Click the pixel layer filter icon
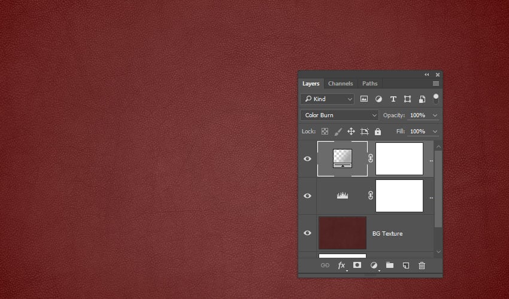 (x=364, y=99)
